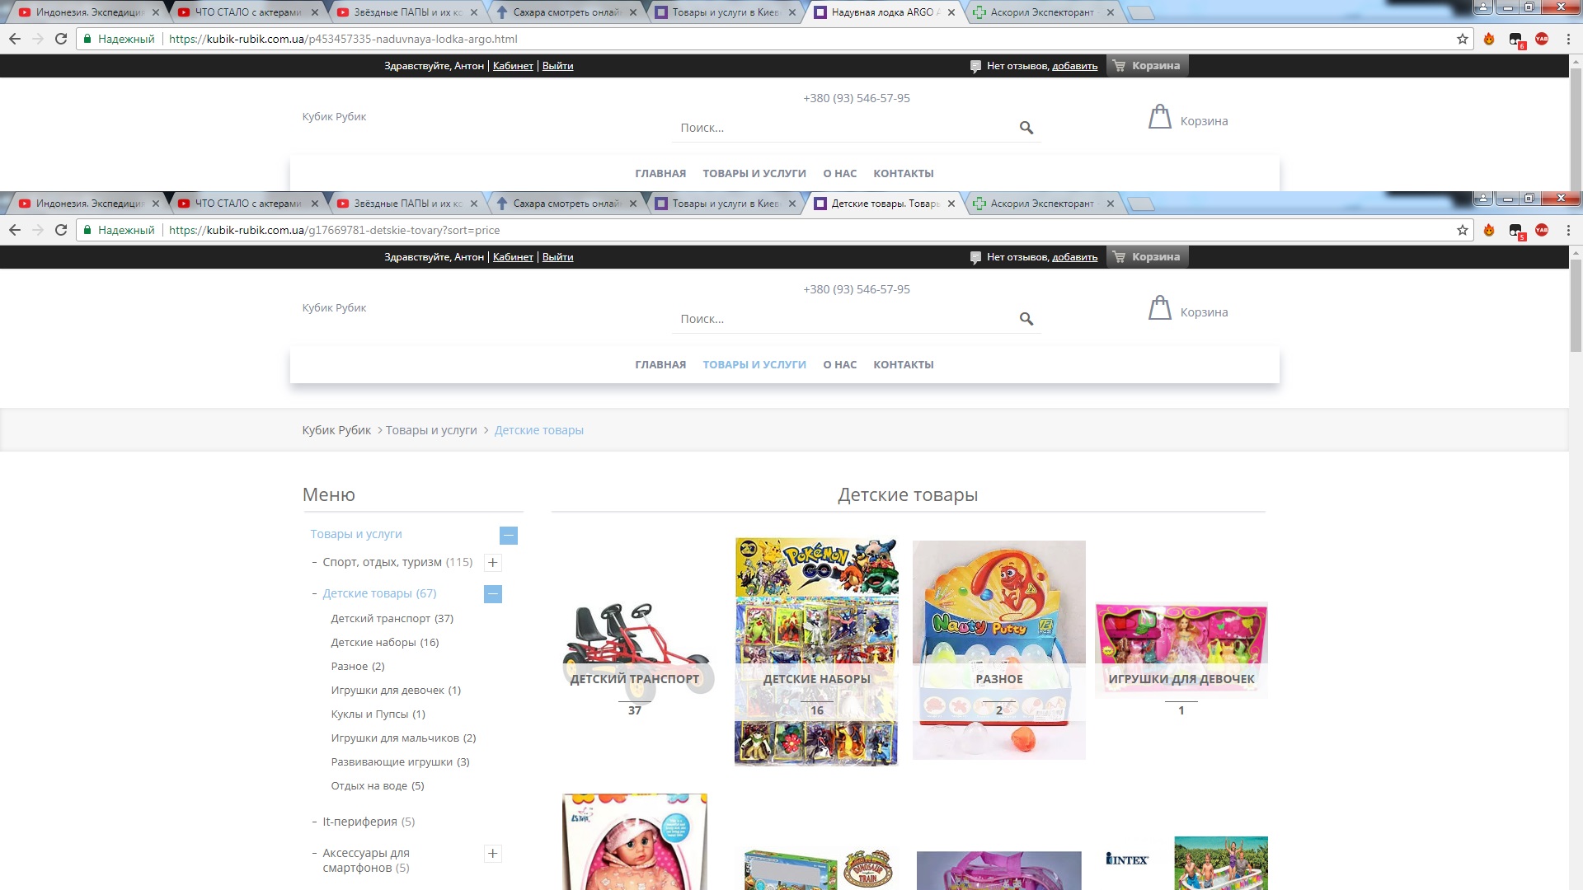Switch to Звёздные ПАПЫ tab in lower window

coord(407,204)
